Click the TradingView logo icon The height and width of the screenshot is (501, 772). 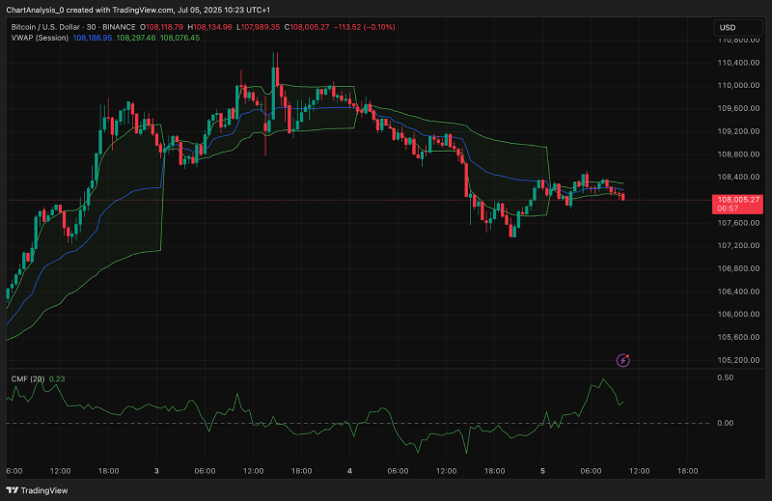click(13, 490)
